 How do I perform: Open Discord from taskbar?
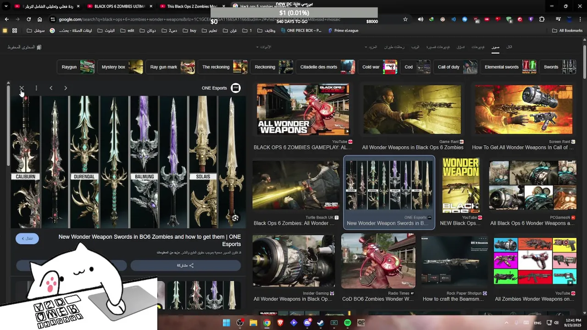(307, 323)
